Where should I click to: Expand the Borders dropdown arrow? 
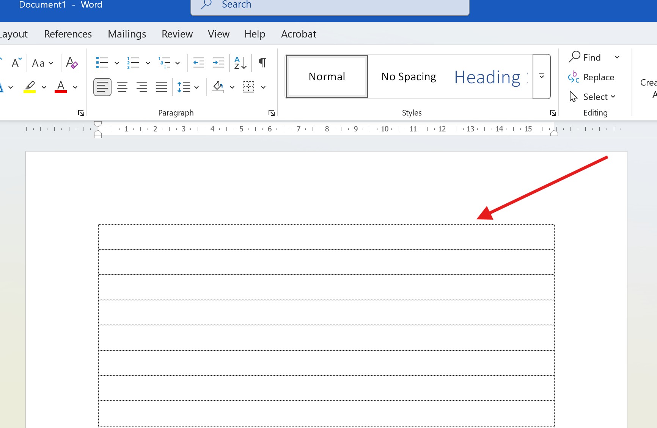coord(263,87)
